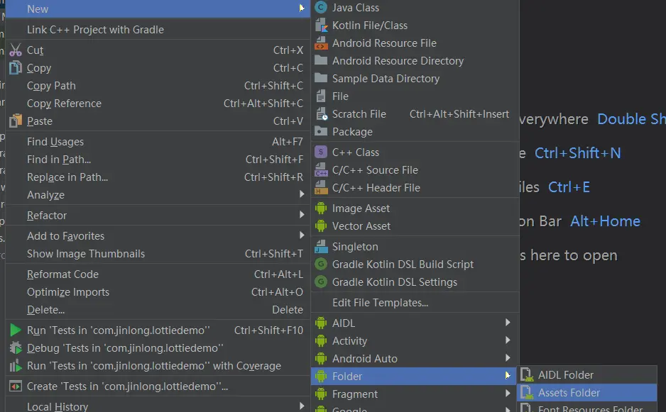
Task: Expand the Analyze submenu
Action: pyautogui.click(x=302, y=195)
